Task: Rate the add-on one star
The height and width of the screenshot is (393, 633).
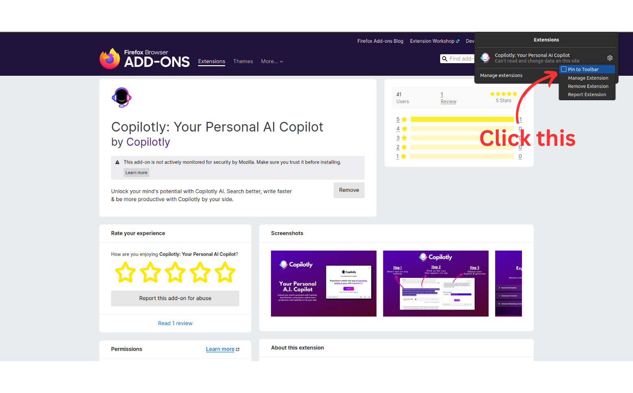Action: pos(125,272)
